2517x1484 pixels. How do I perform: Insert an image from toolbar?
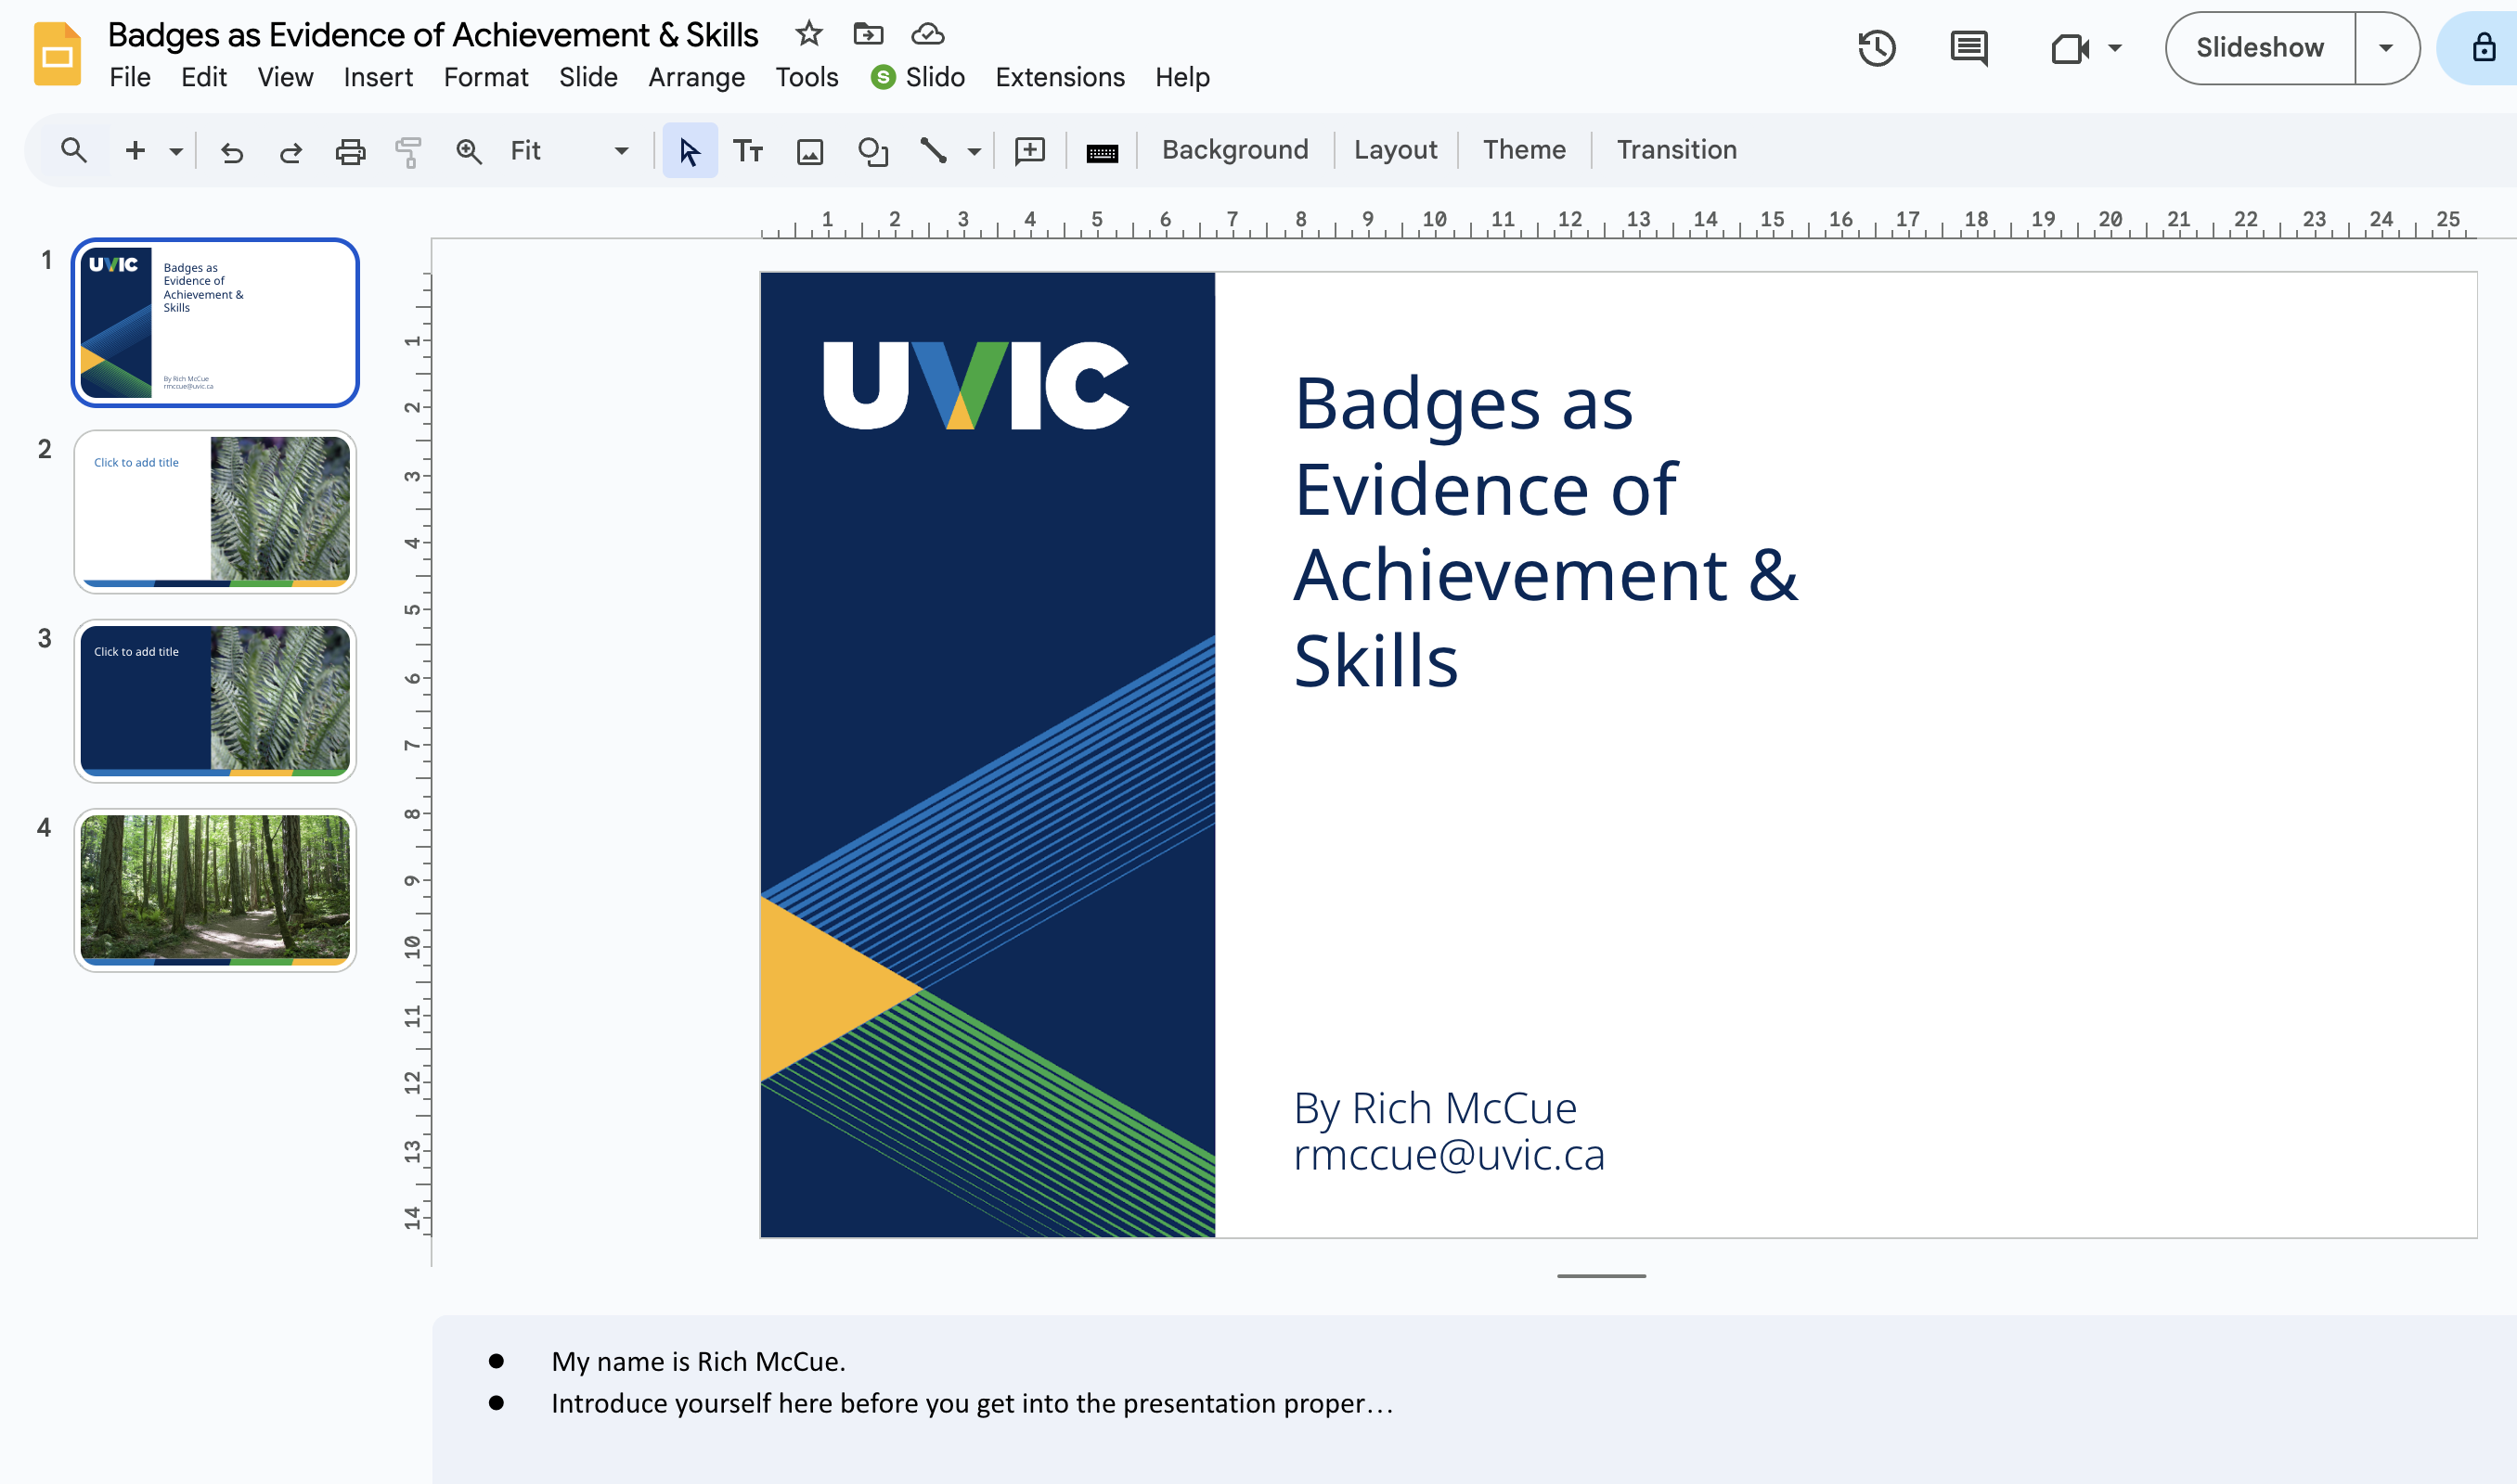tap(809, 151)
